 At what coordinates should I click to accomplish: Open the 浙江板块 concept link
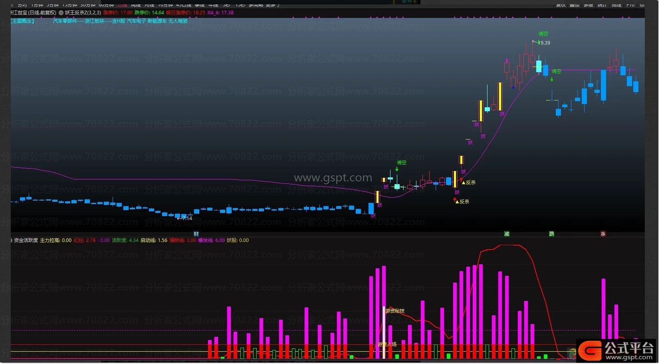[x=95, y=21]
